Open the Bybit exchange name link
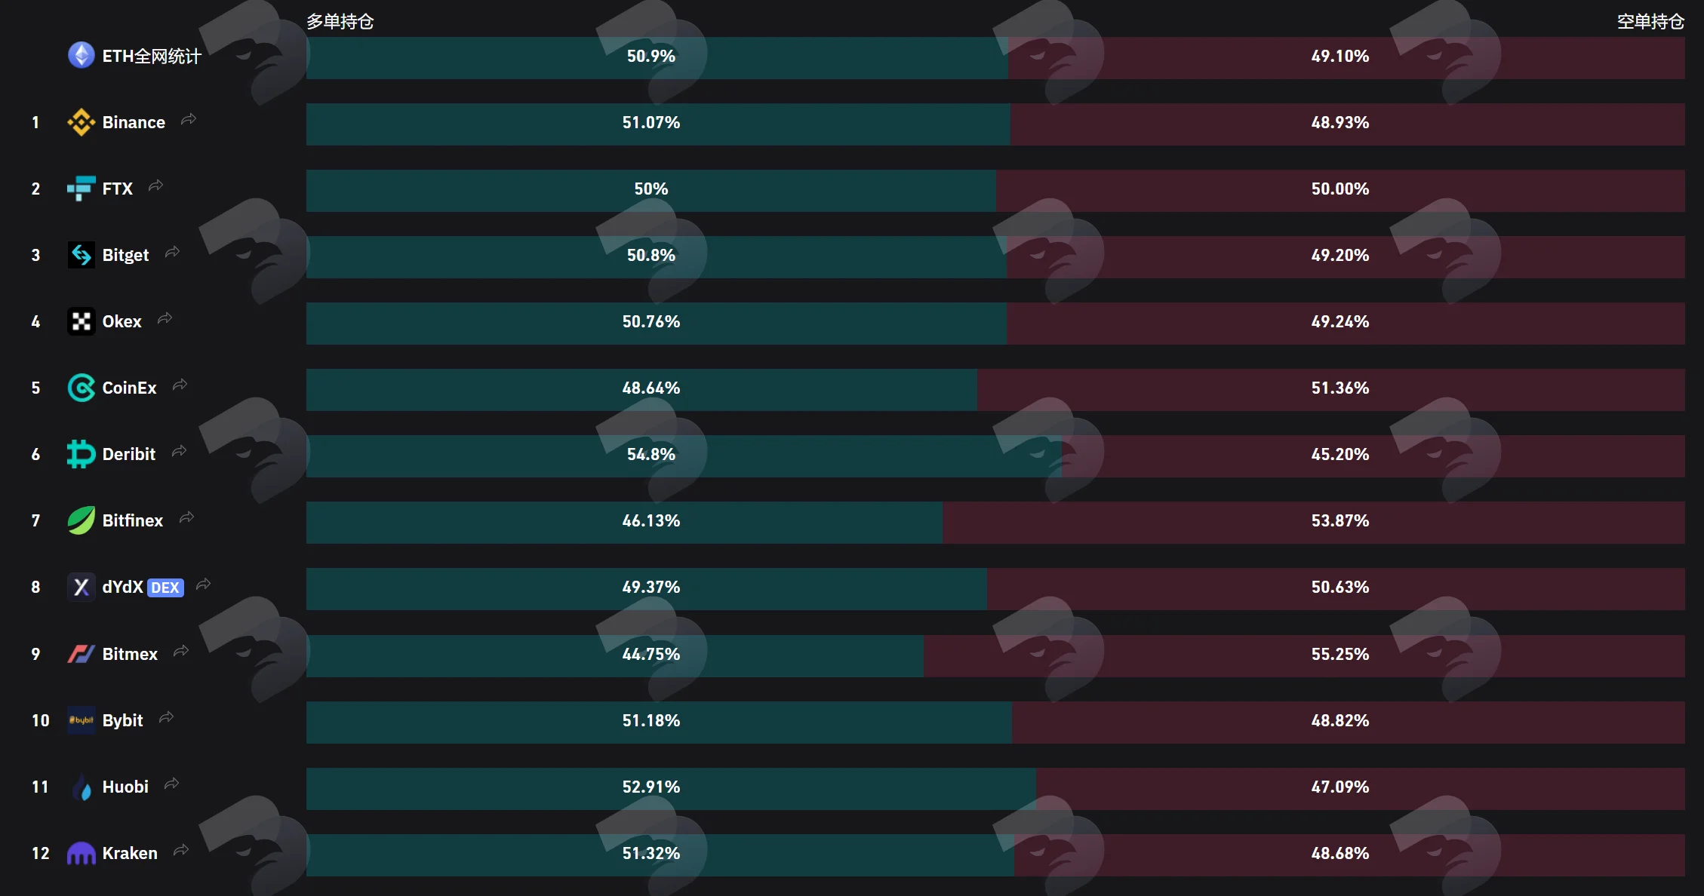The image size is (1704, 896). point(122,720)
